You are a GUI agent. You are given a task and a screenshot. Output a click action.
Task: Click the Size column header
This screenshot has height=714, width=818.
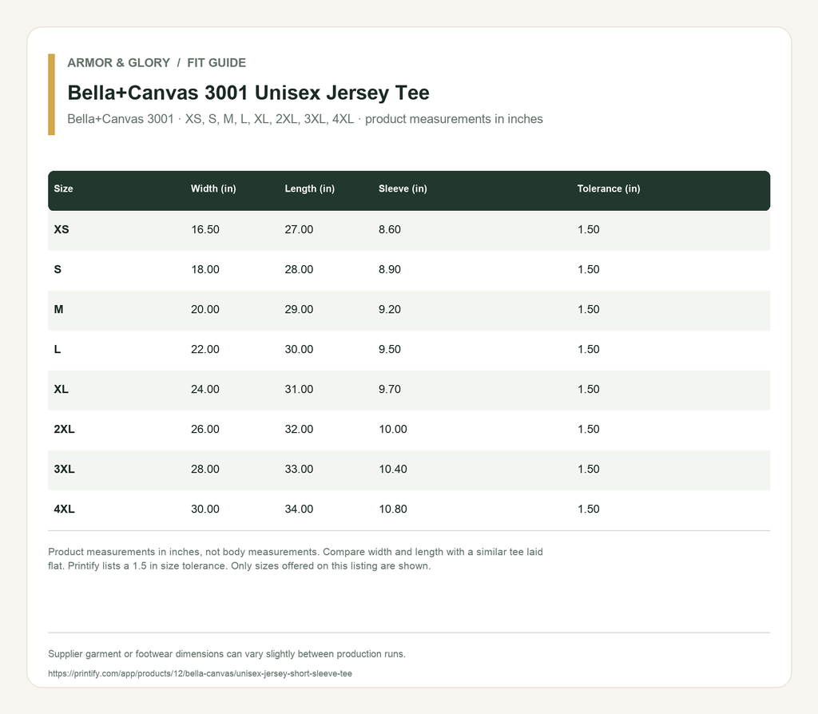(63, 188)
